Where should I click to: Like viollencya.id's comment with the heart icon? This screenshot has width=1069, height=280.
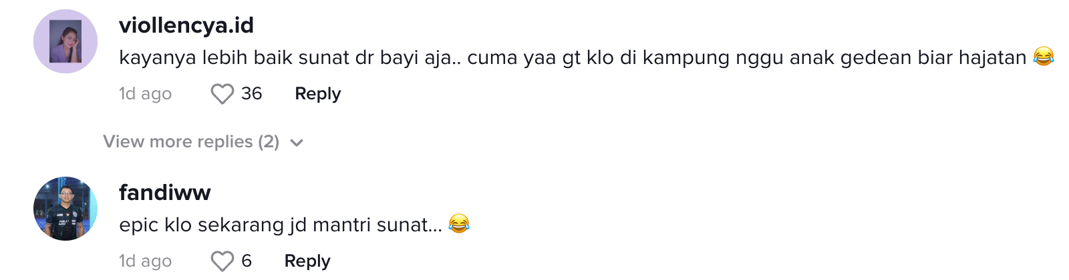(x=222, y=94)
